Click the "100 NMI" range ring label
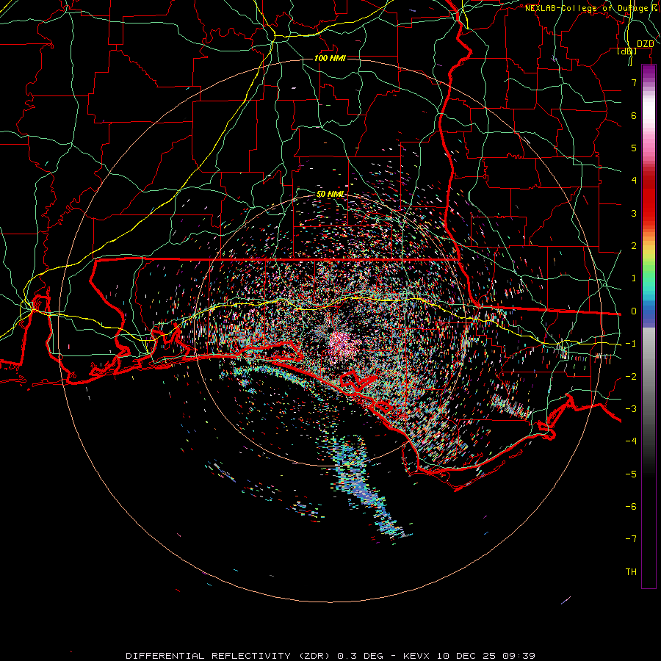 click(x=330, y=58)
